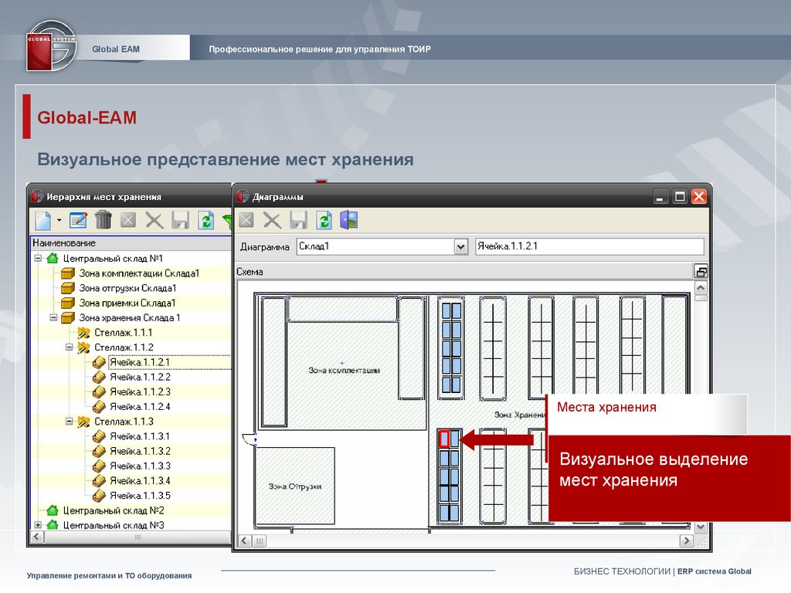Click the grey boxed X icon in hierarchy toolbar
The height and width of the screenshot is (593, 791).
[x=128, y=220]
